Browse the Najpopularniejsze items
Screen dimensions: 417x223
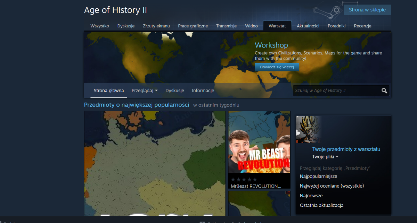pyautogui.click(x=318, y=176)
